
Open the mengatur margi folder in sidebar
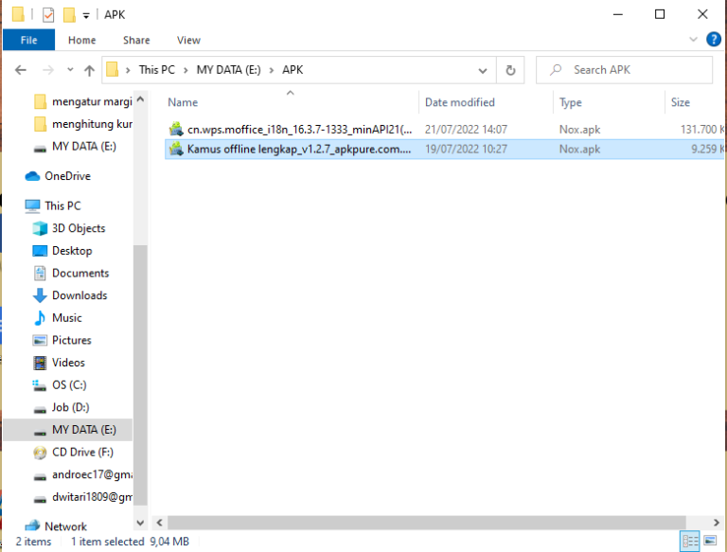tap(82, 101)
